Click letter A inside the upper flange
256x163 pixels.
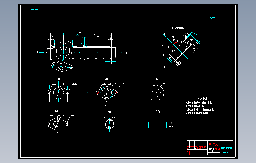point(65,43)
